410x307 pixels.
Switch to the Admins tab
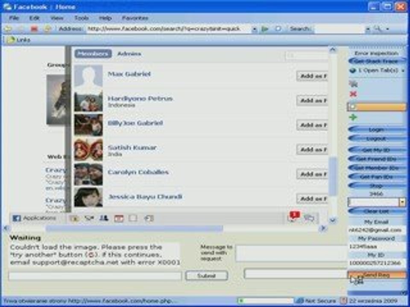pos(129,54)
